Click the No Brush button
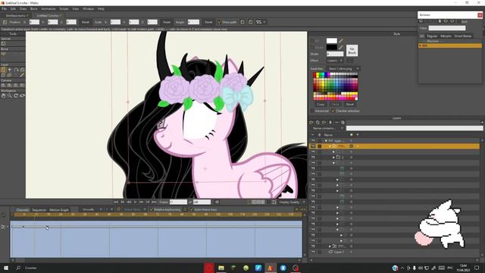Image resolution: width=485 pixels, height=273 pixels. coord(352,51)
